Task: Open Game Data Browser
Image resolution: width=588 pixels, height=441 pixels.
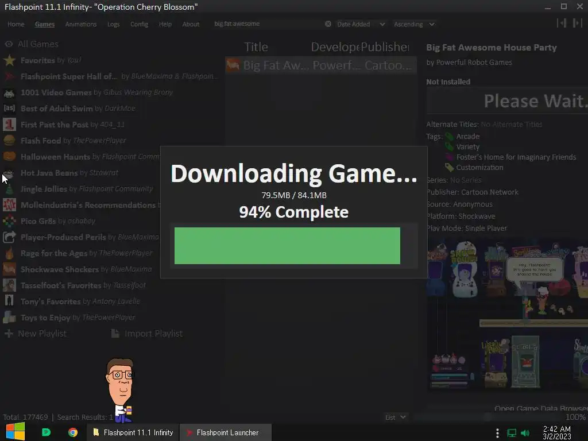Action: (541, 408)
